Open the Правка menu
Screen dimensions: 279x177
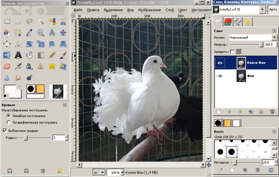click(x=93, y=10)
